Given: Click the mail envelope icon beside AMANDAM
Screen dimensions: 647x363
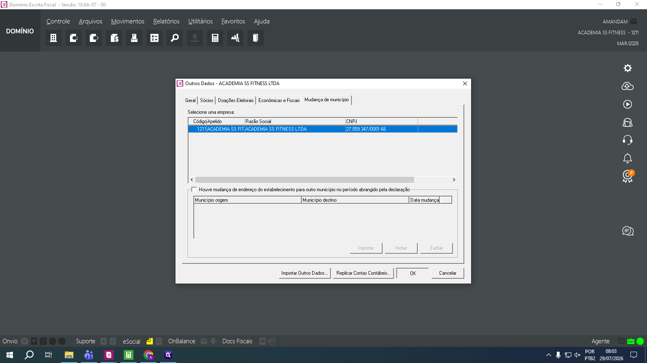Looking at the screenshot, I should tap(634, 21).
